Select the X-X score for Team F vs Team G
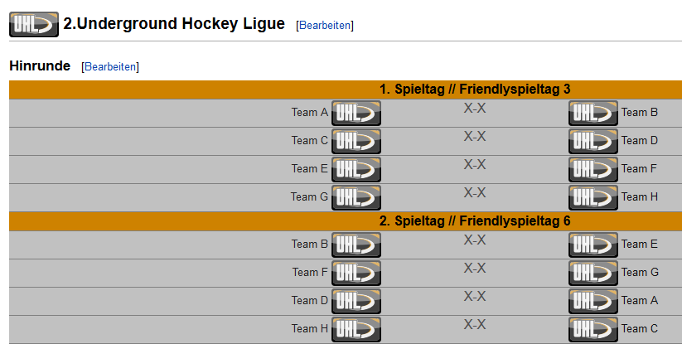 [475, 269]
